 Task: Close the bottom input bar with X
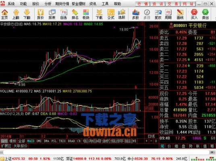click(x=212, y=152)
